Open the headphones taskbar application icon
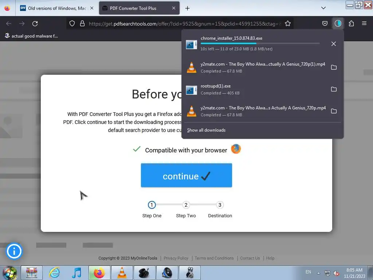 point(190,273)
